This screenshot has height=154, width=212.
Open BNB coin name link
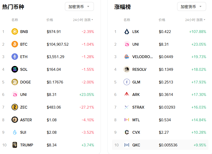coord(24,32)
